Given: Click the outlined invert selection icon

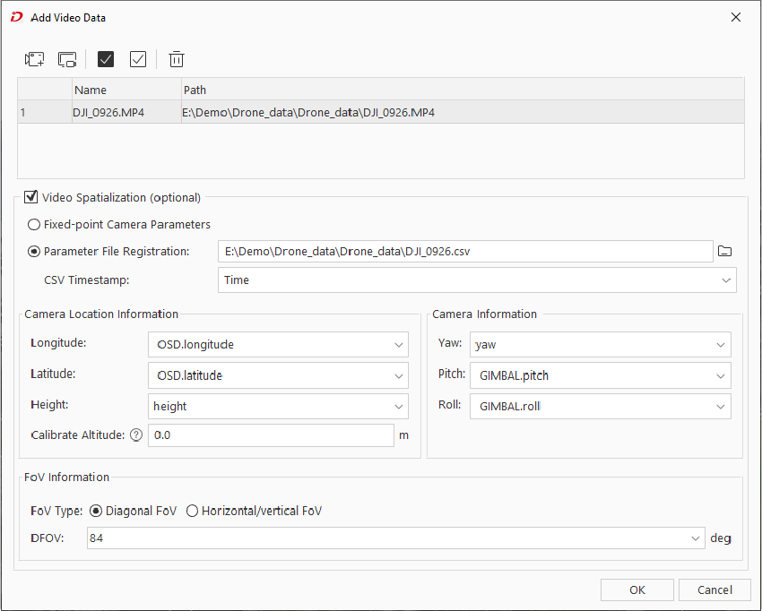Looking at the screenshot, I should click(x=138, y=59).
